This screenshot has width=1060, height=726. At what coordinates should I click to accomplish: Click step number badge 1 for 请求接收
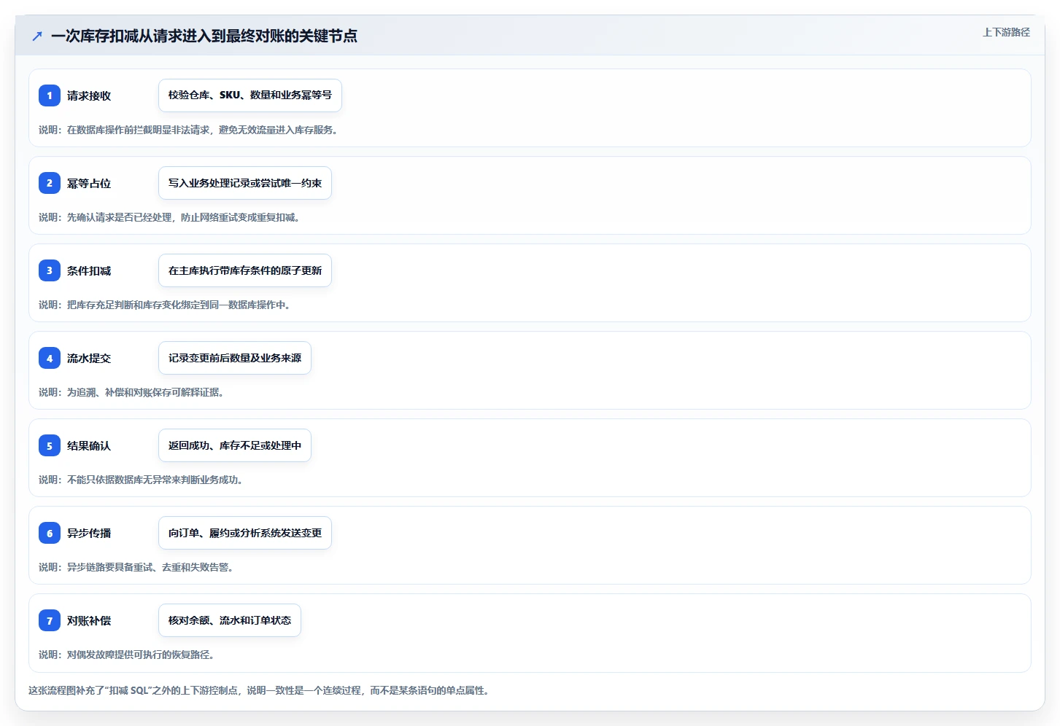pos(50,95)
